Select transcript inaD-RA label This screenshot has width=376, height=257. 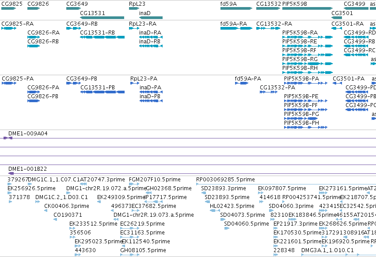click(150, 33)
